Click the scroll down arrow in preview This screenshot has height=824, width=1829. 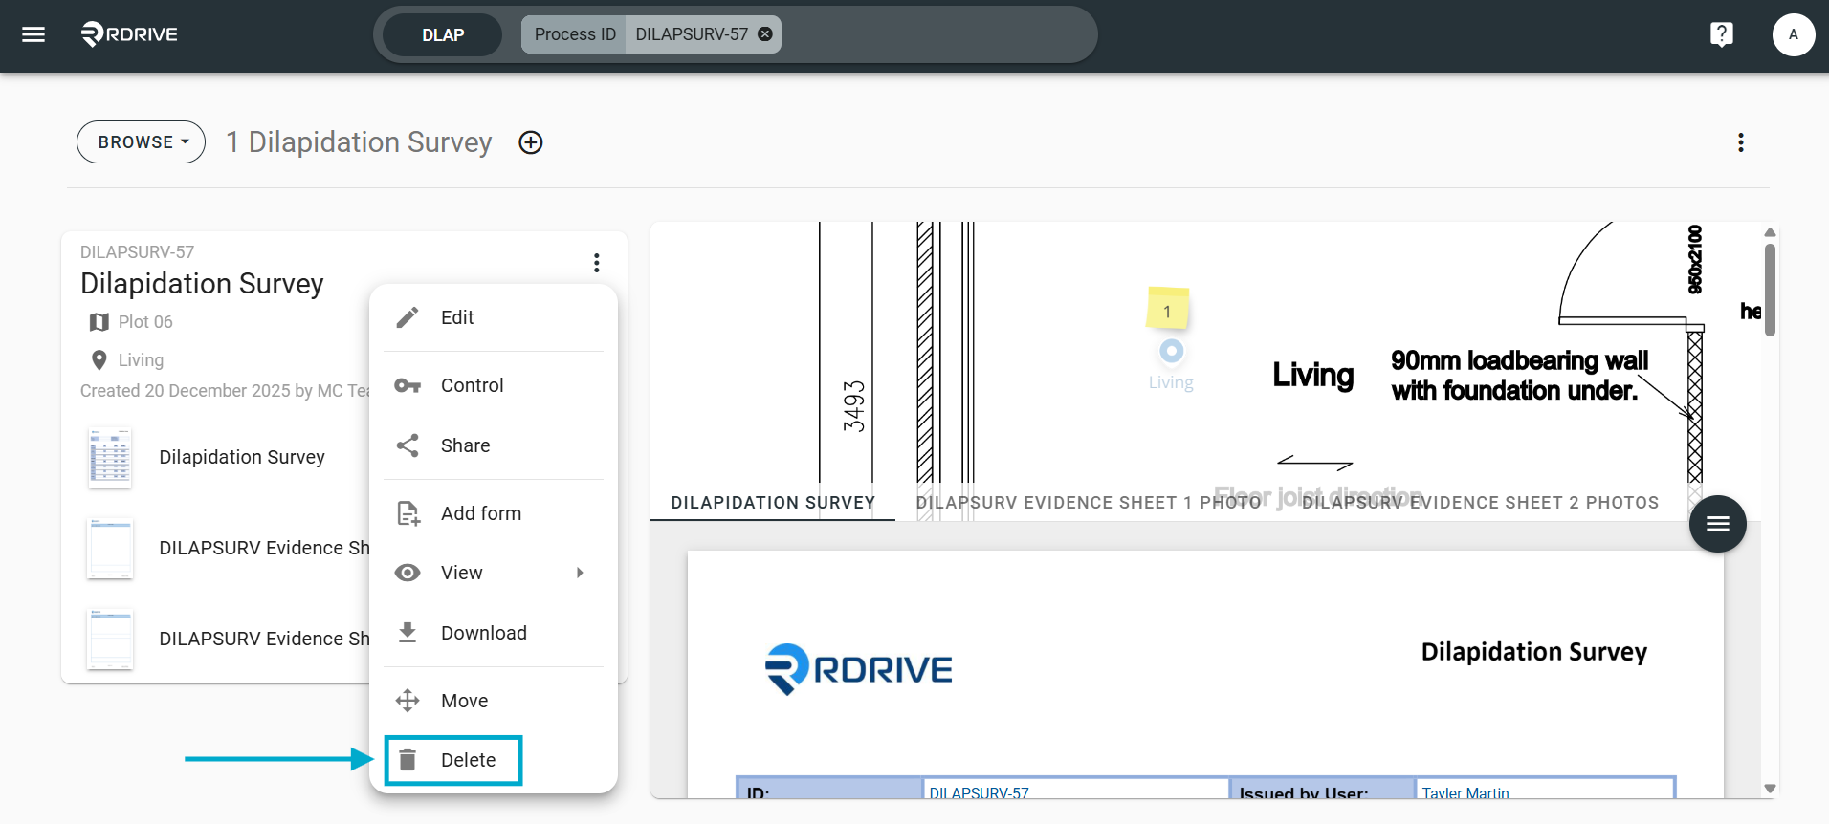click(x=1770, y=789)
